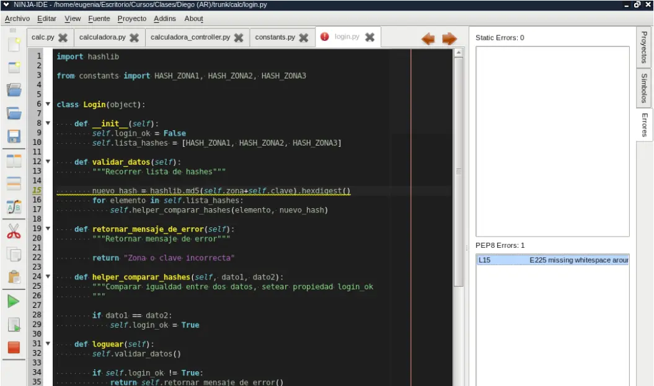Split the editor horizontally with the horizontal bars icon
This screenshot has width=654, height=386.
[x=14, y=183]
